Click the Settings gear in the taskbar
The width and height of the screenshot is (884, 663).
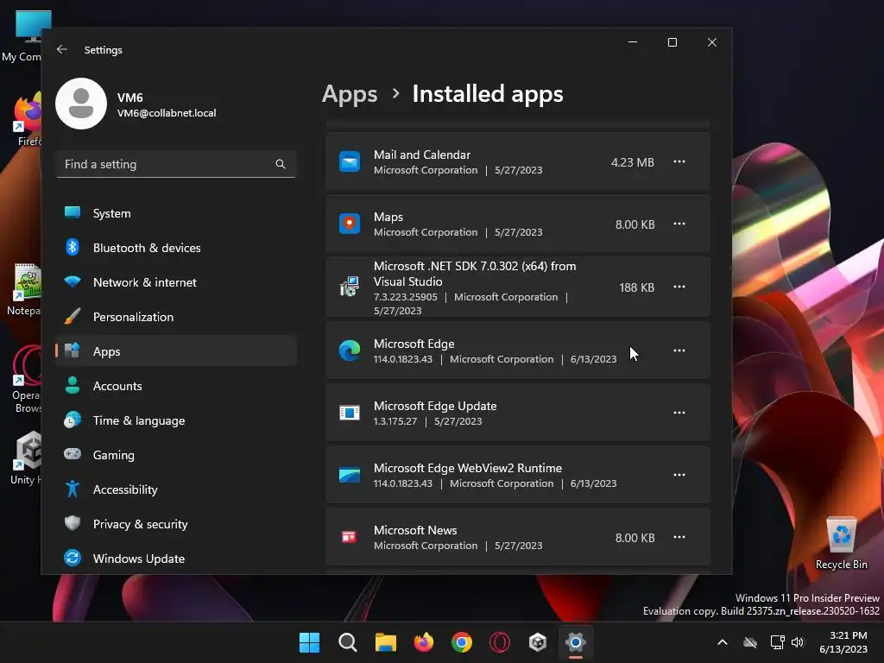pyautogui.click(x=576, y=642)
